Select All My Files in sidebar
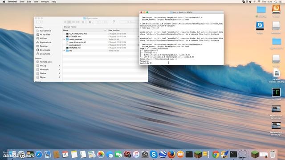The width and height of the screenshot is (285, 160). pyautogui.click(x=45, y=35)
